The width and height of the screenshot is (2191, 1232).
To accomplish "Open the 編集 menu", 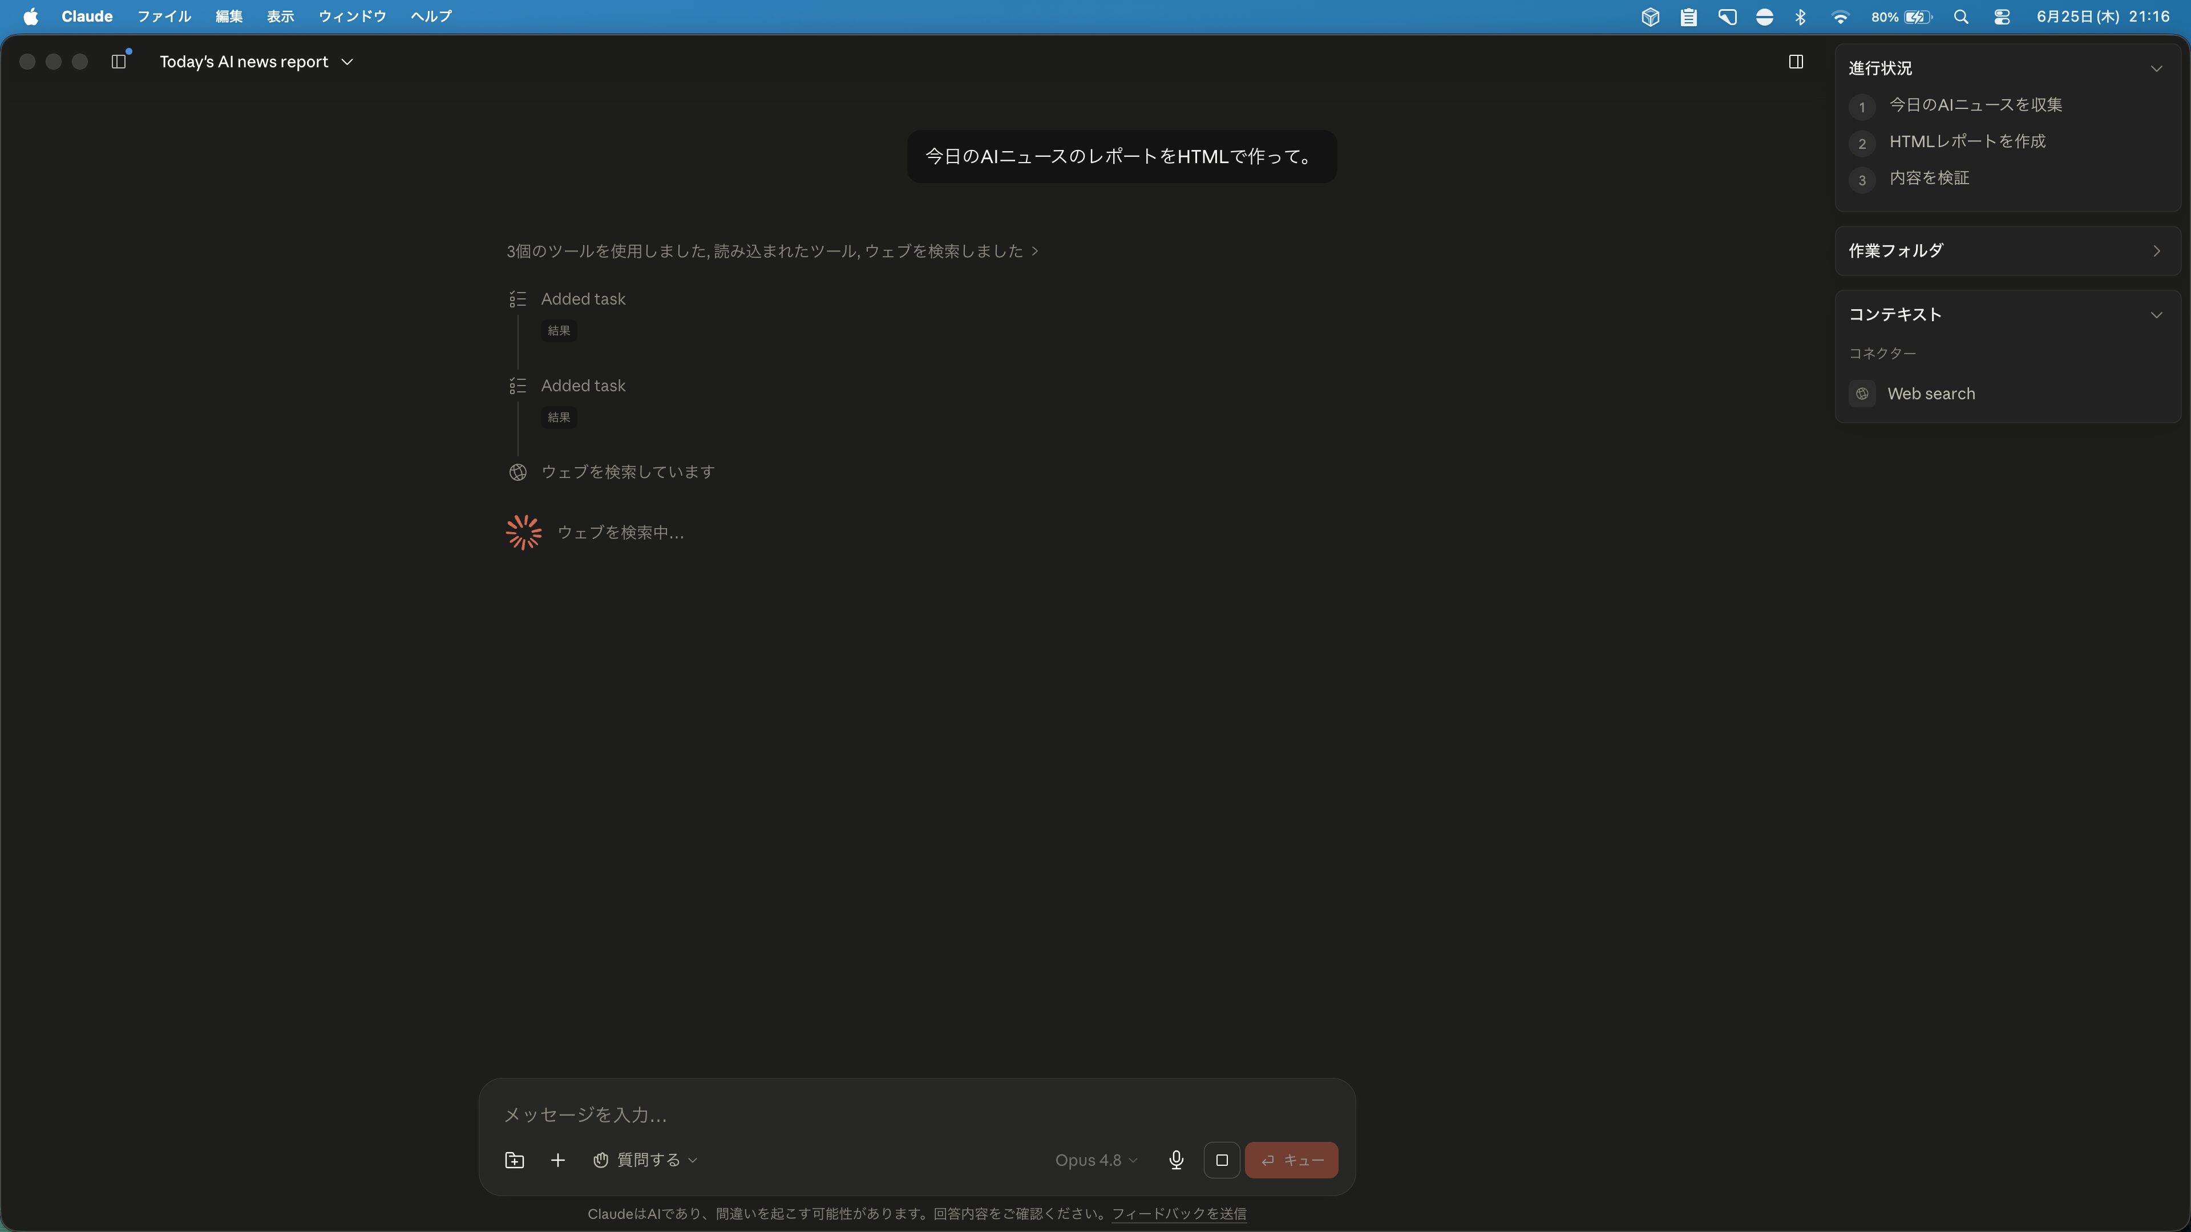I will click(229, 16).
